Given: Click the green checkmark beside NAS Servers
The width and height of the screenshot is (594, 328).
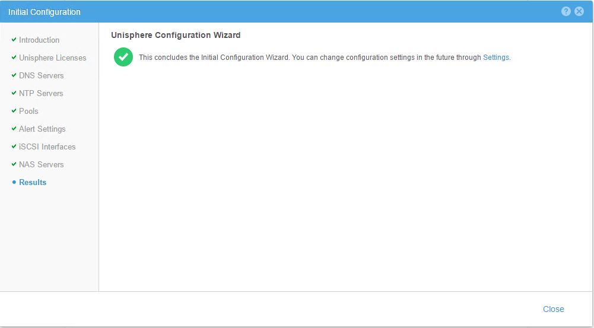Looking at the screenshot, I should [x=14, y=164].
